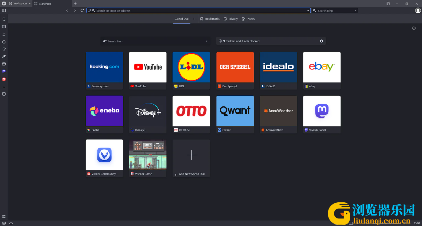Open search engine selector in toolbar search field
The height and width of the screenshot is (226, 422).
(x=315, y=11)
